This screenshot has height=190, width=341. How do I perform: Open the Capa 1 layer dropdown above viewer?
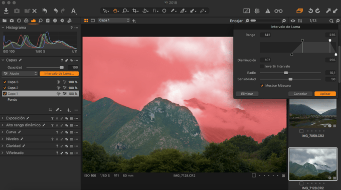(114, 20)
